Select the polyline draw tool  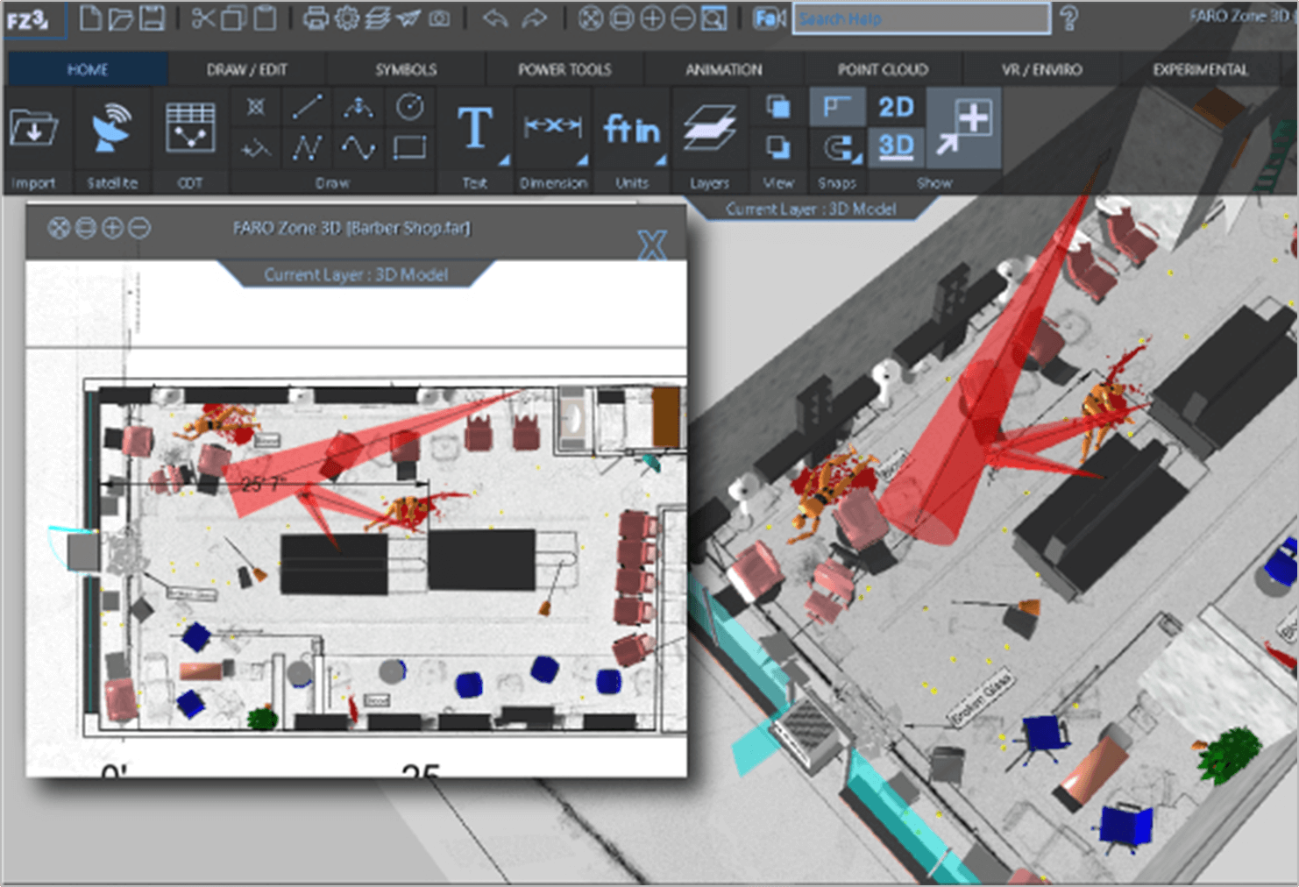(x=307, y=147)
